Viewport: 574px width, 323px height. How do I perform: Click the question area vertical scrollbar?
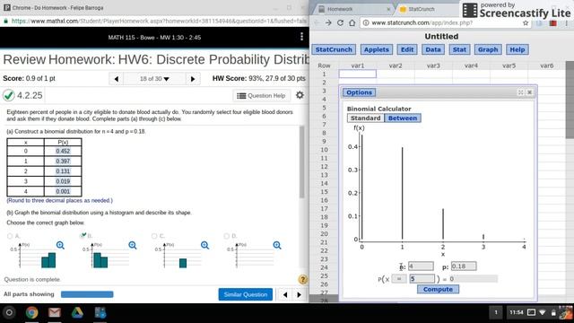(x=302, y=161)
